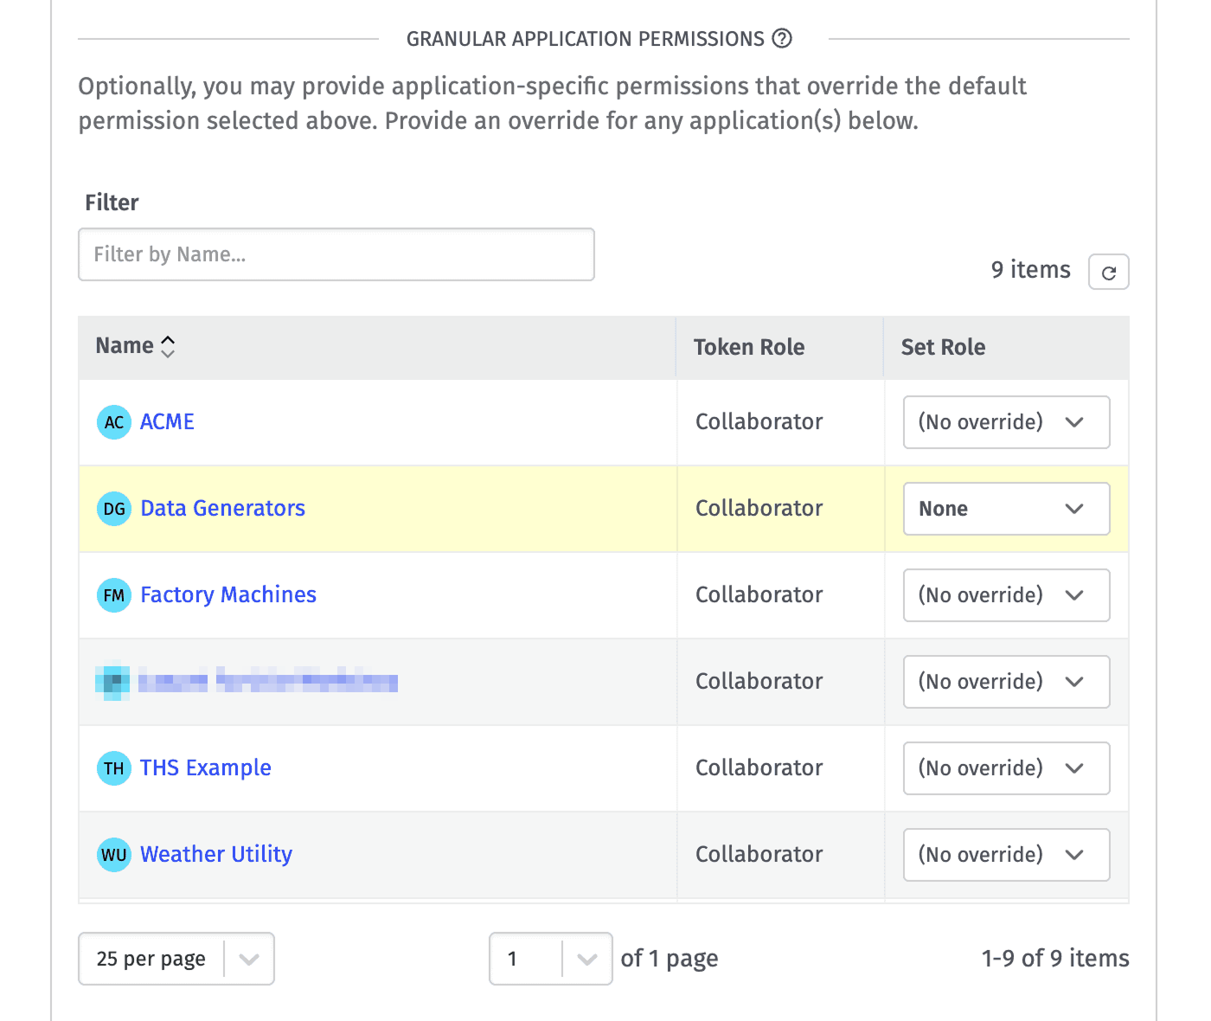This screenshot has width=1211, height=1021.
Task: Focus the Filter by Name input field
Action: (x=336, y=254)
